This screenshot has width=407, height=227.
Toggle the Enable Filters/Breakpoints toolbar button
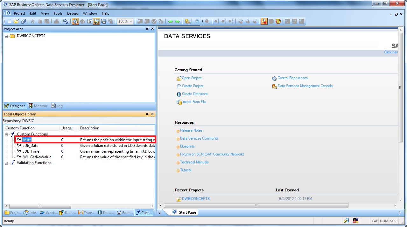pos(264,21)
